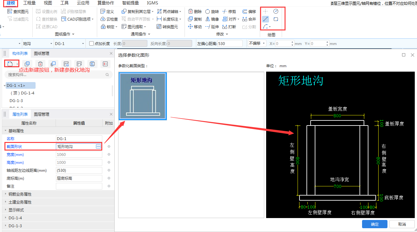Toggle the 附加 circle for 高度(mm) row
The image size is (417, 232).
[109, 162]
